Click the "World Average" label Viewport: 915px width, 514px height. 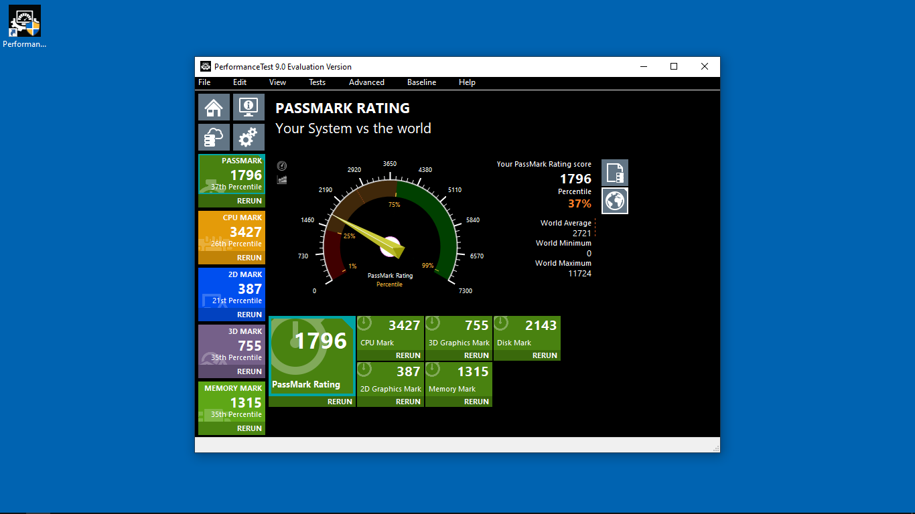pos(566,223)
